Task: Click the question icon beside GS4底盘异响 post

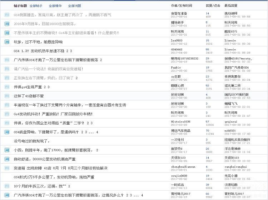Action: pos(7,132)
